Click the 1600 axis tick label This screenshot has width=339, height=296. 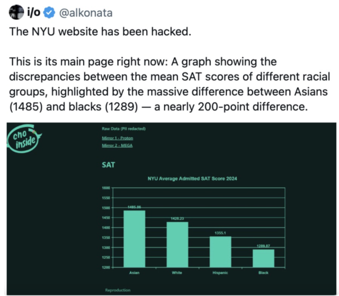tap(106, 188)
